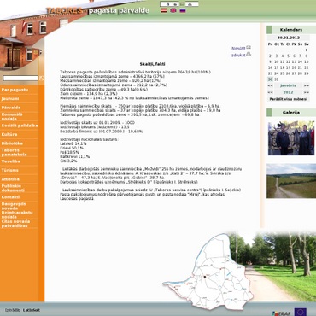Go to next year in the calendar
This screenshot has width=316, height=316.
coord(307,92)
